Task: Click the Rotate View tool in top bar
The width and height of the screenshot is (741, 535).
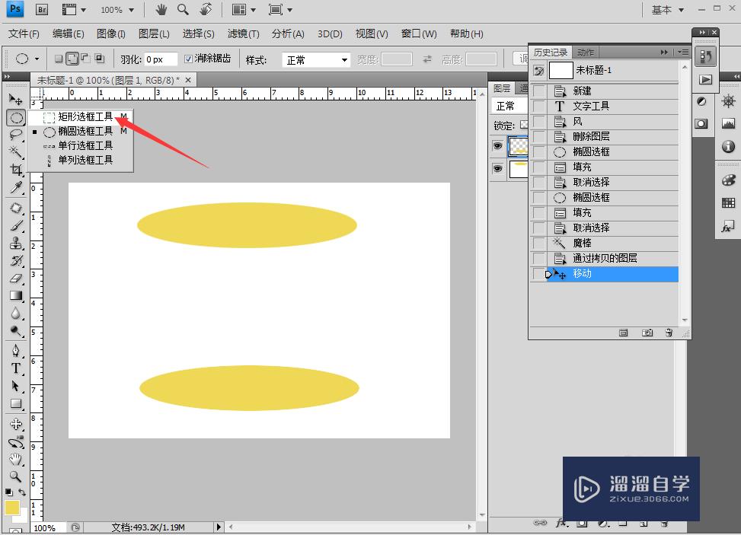Action: 206,9
